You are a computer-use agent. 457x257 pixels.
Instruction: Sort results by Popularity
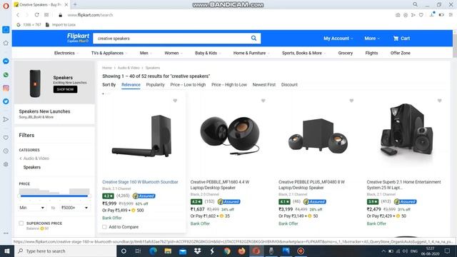(x=156, y=84)
